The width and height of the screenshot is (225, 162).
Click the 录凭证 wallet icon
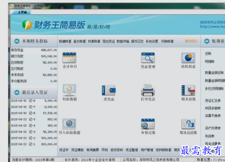109,90
